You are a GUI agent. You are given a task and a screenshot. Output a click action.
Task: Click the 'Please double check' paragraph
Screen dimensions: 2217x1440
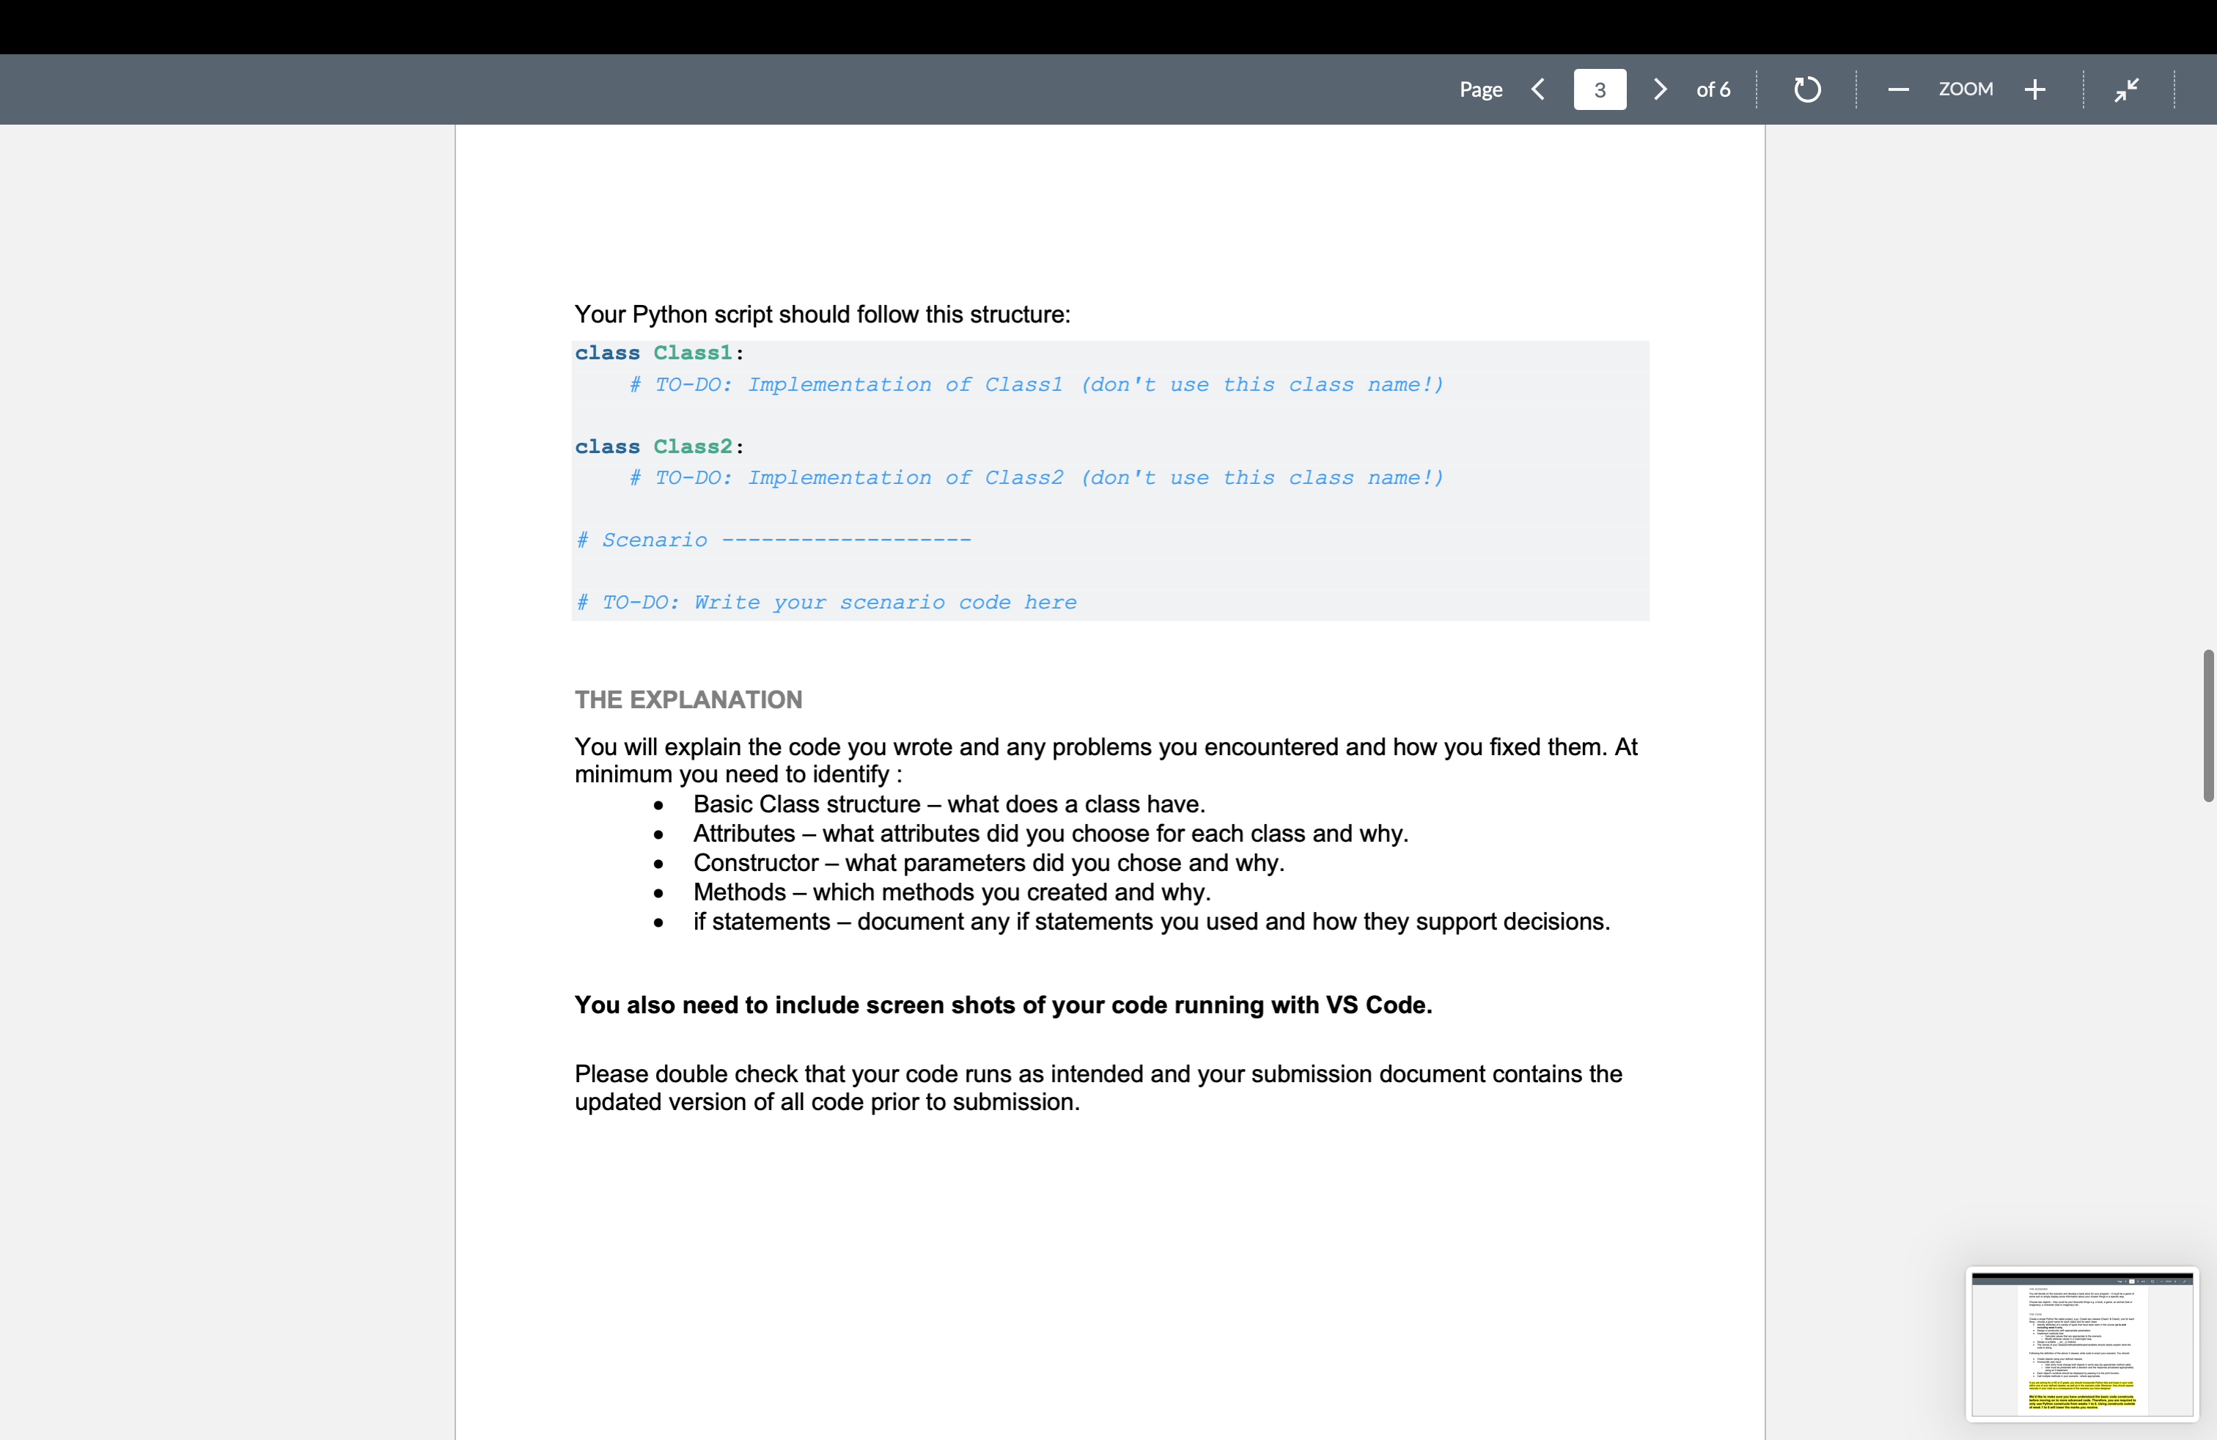tap(1098, 1087)
